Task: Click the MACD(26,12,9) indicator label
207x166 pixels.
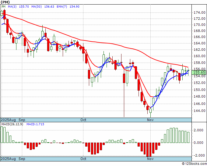Action: [x=12, y=124]
